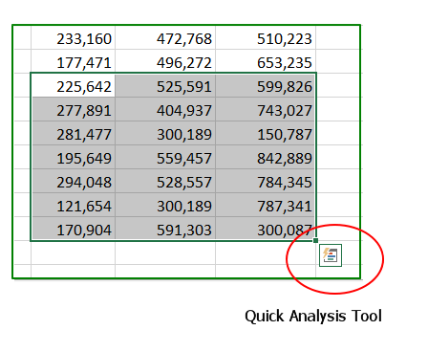Viewport: 428px width, 352px height.
Task: Select cell containing 496,272
Action: tap(165, 61)
